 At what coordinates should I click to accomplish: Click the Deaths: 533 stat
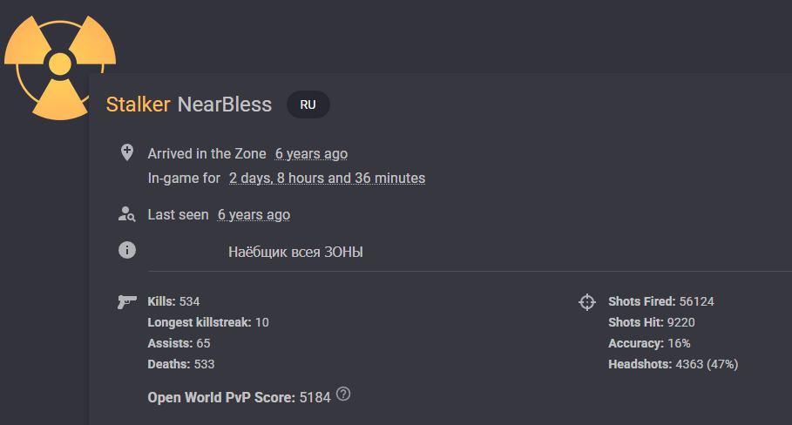pos(181,364)
